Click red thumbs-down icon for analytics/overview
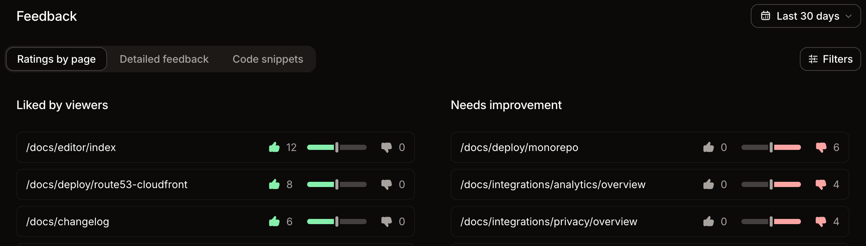 (821, 184)
